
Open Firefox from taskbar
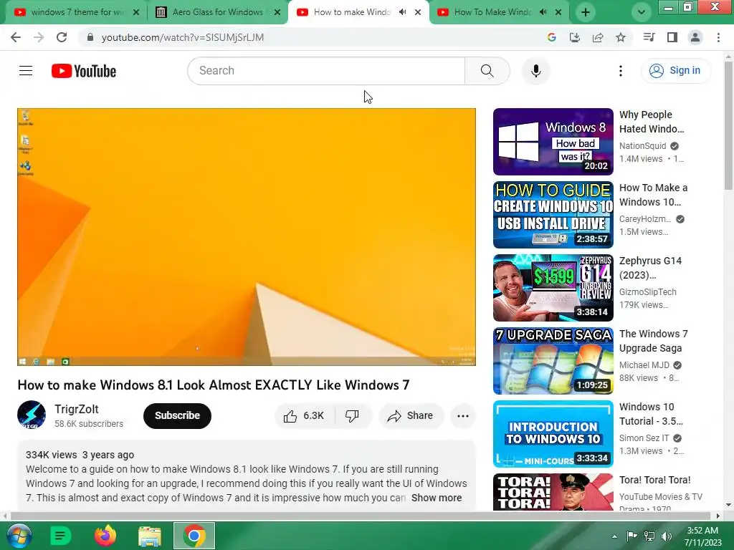click(105, 536)
